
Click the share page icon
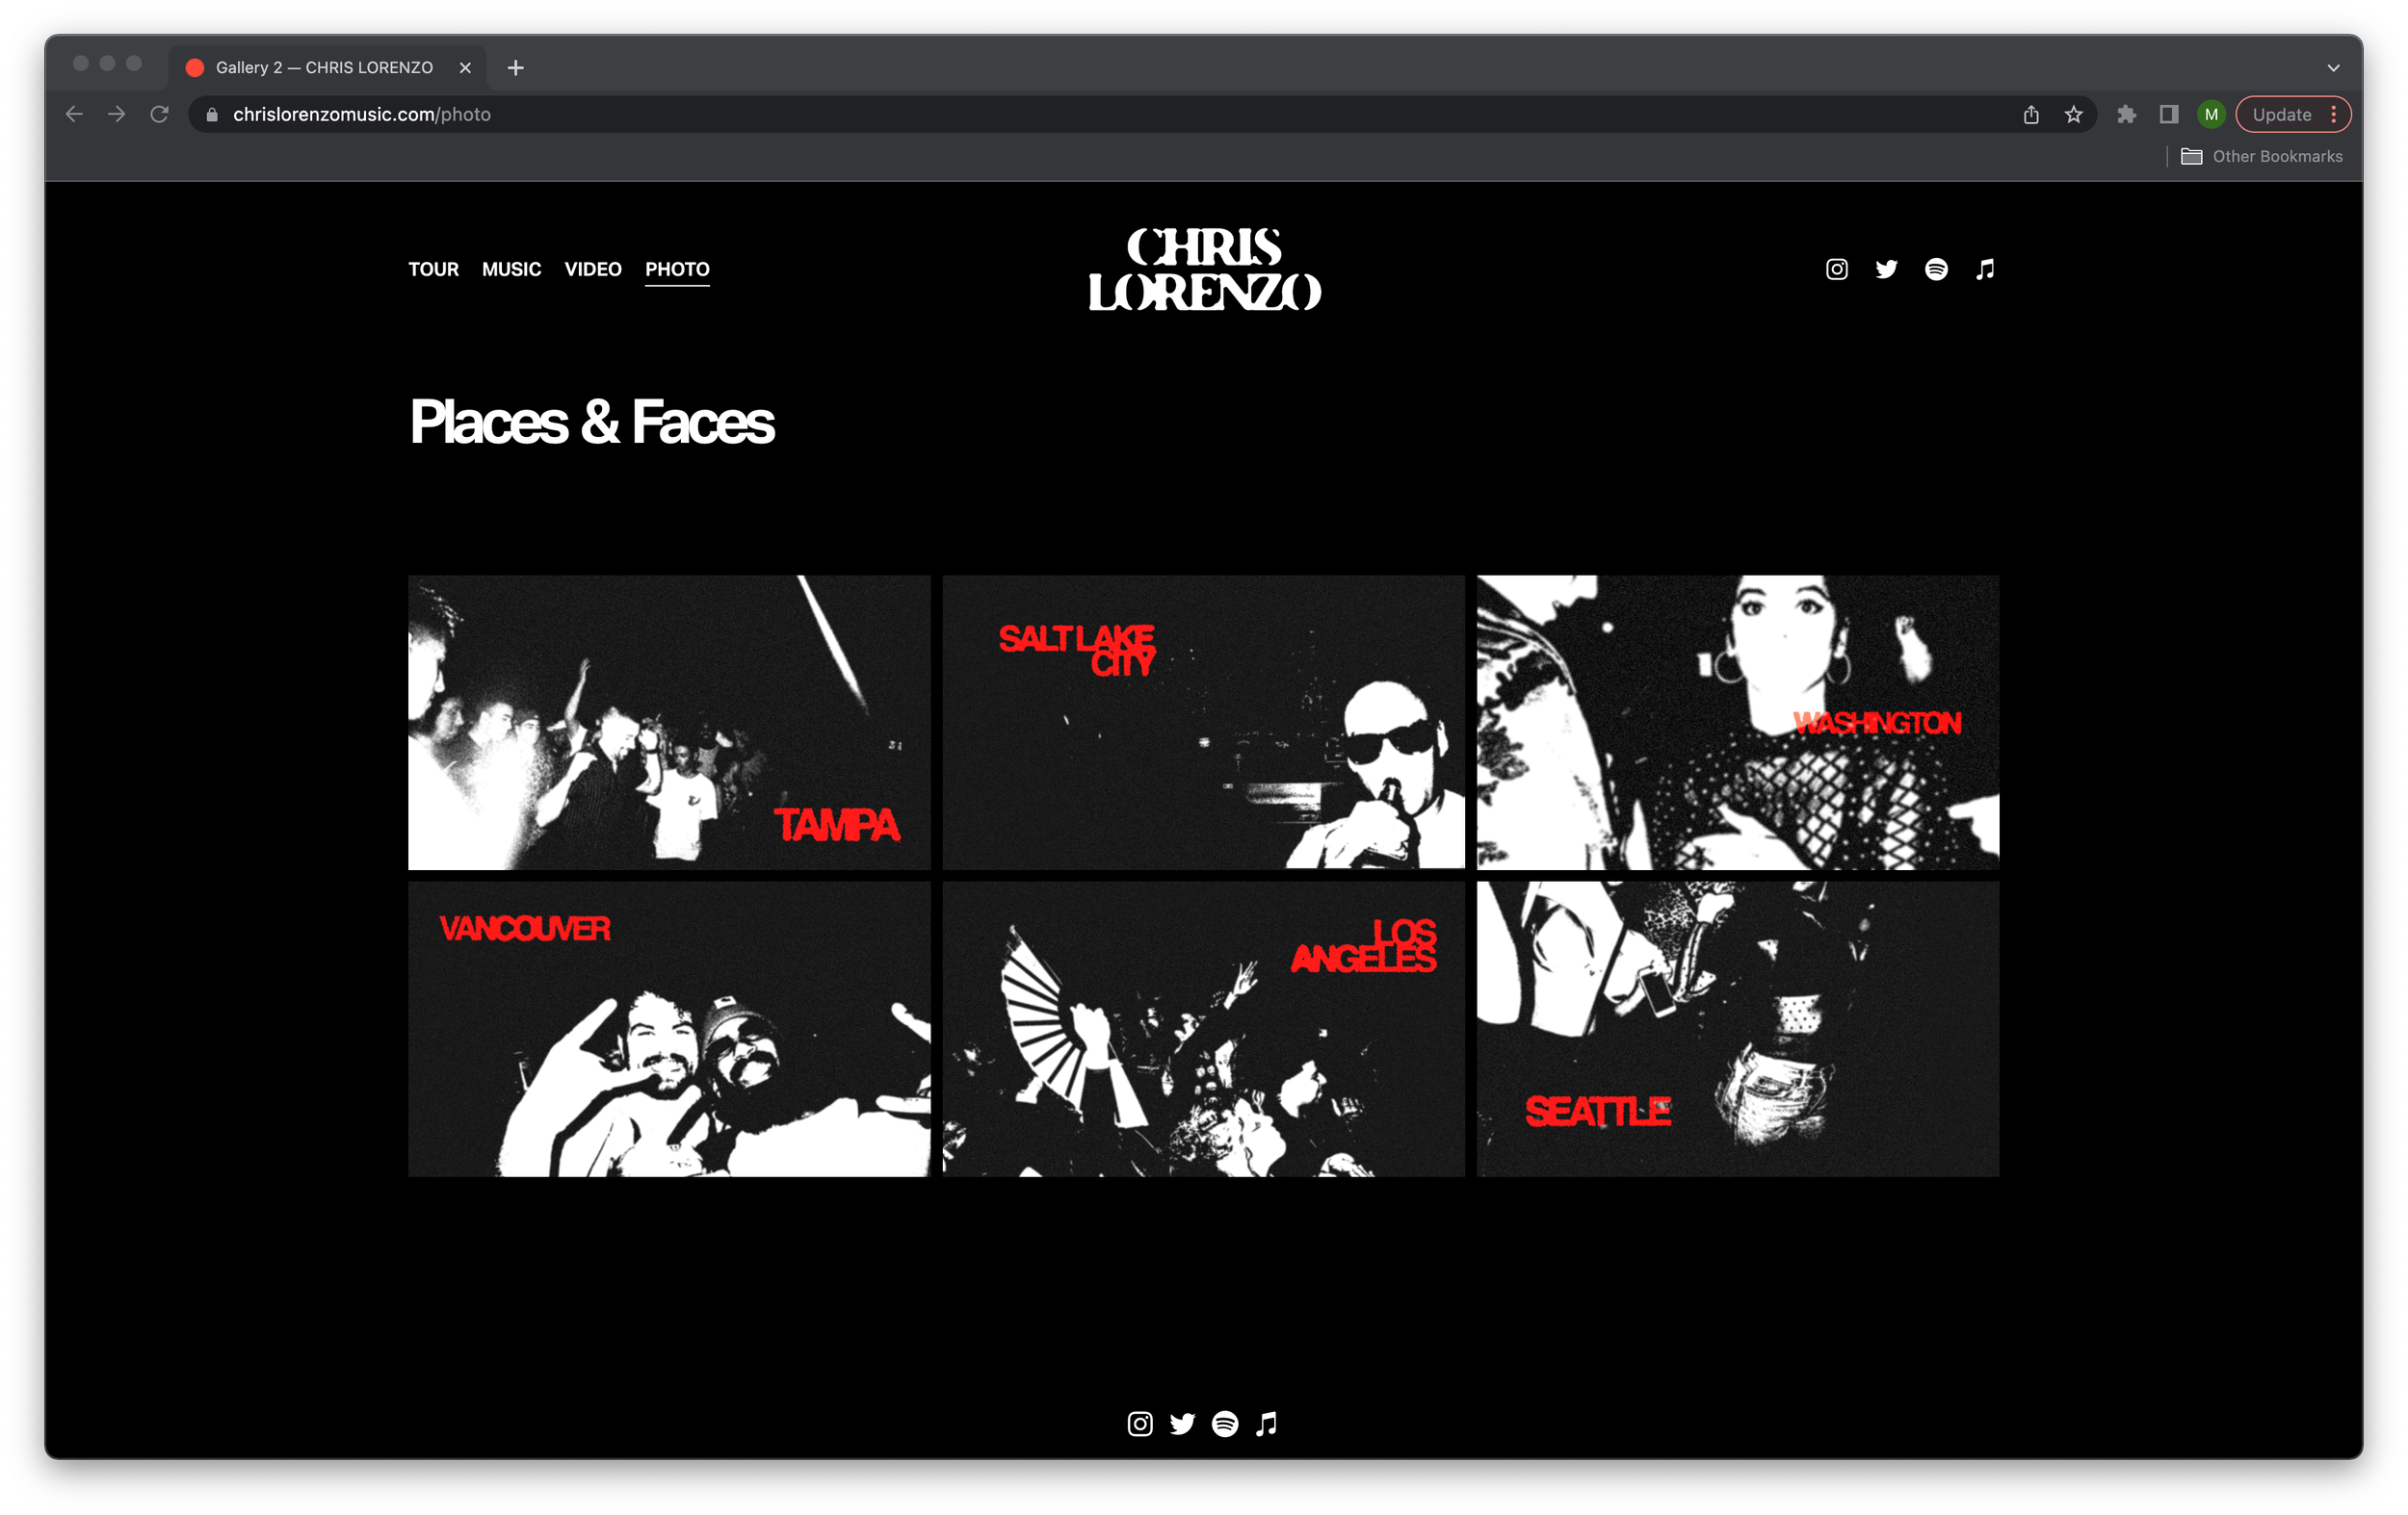[x=2031, y=115]
